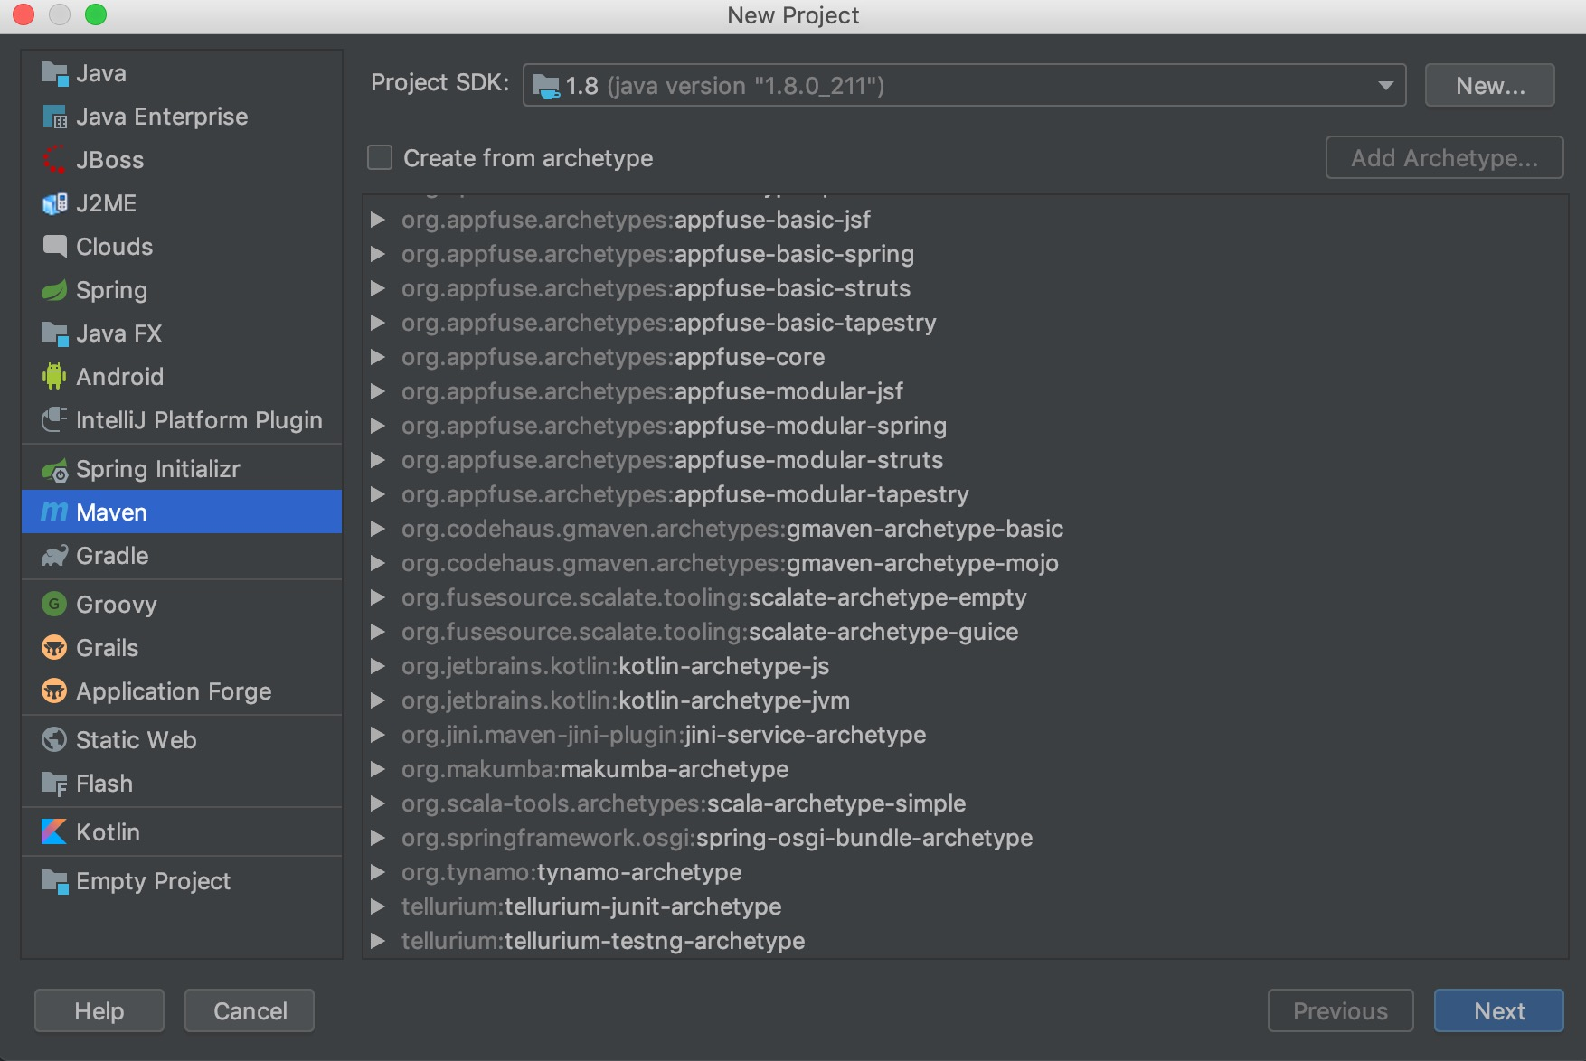This screenshot has height=1061, width=1586.
Task: Click the Spring leaf icon in sidebar
Action: tap(54, 290)
